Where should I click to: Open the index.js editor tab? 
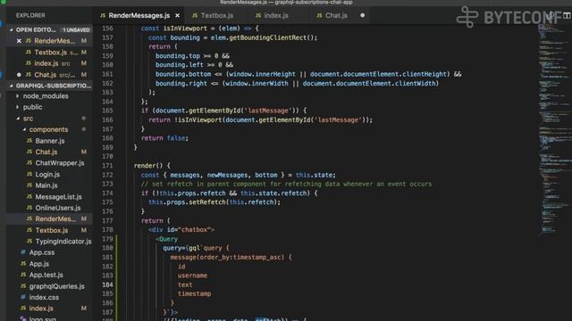[276, 16]
